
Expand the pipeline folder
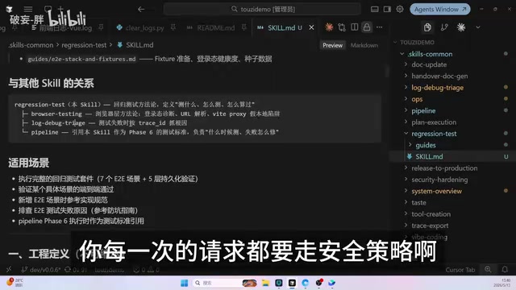point(423,111)
